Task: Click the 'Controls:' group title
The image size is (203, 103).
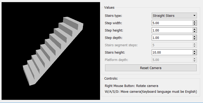Action: [111, 79]
